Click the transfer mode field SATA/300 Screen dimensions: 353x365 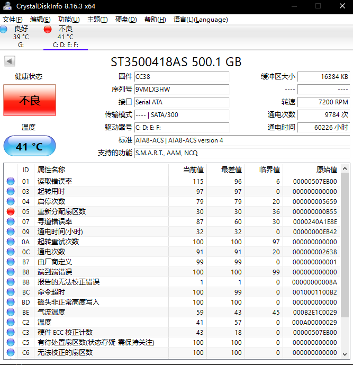(182, 115)
